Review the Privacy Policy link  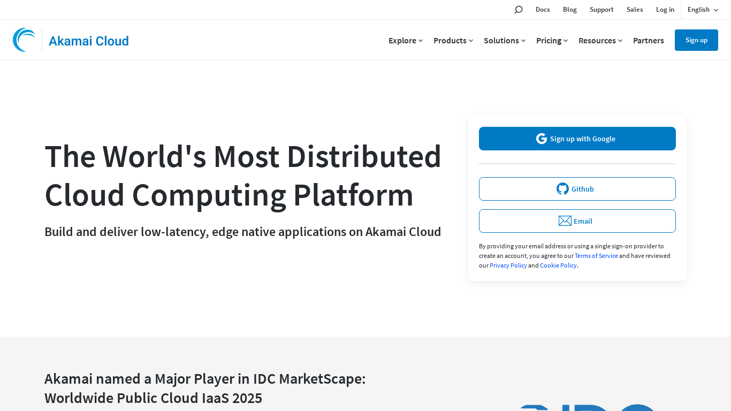(508, 265)
